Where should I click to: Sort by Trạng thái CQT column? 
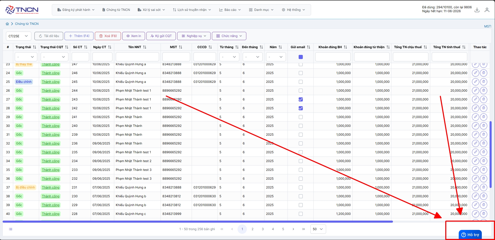(67, 47)
